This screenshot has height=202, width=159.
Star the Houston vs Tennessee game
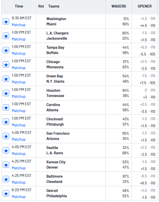click(6, 93)
